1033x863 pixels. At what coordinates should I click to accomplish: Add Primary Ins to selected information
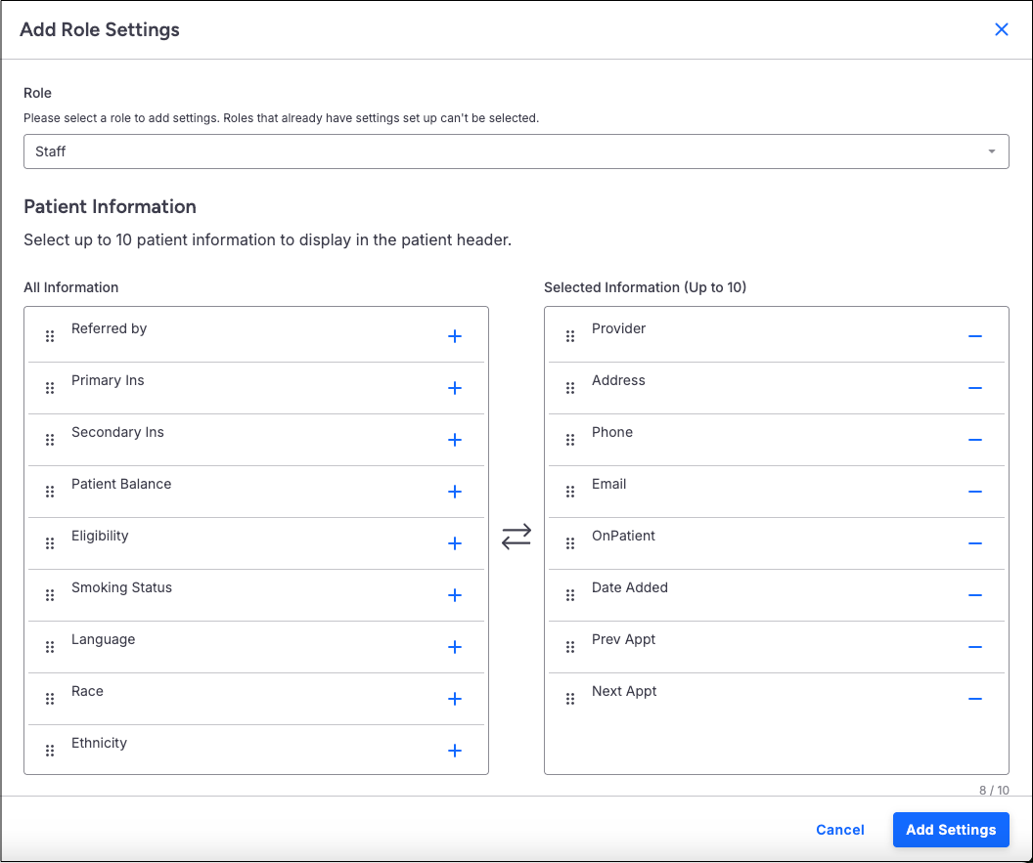(x=455, y=388)
